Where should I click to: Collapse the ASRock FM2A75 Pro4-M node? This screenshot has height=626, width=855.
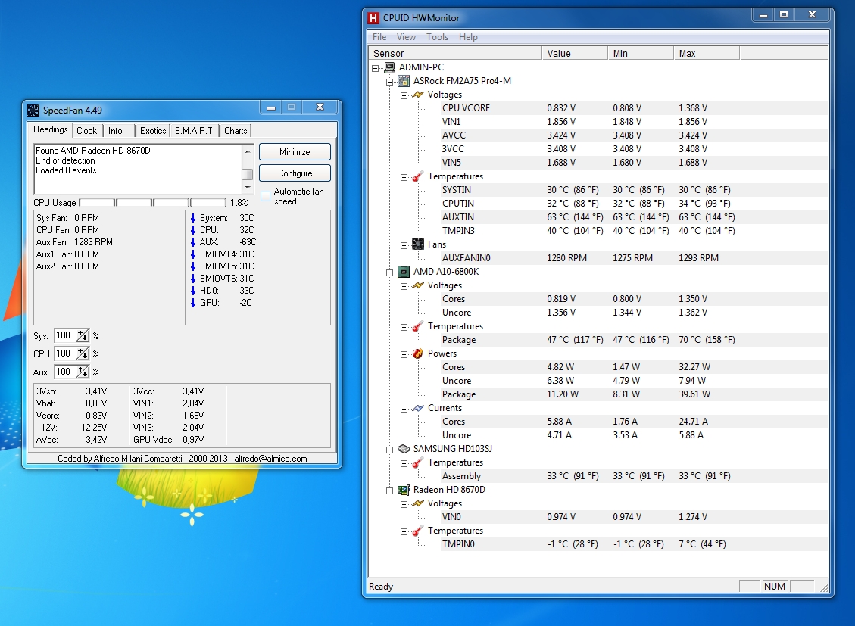click(389, 82)
